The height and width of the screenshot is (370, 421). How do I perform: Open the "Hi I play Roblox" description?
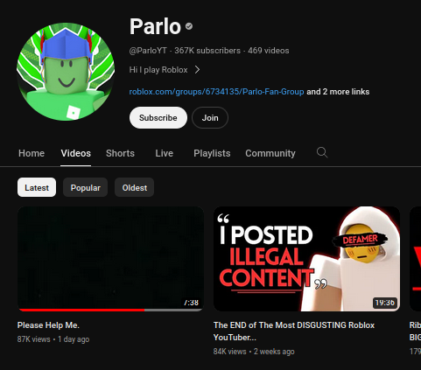[x=158, y=70]
